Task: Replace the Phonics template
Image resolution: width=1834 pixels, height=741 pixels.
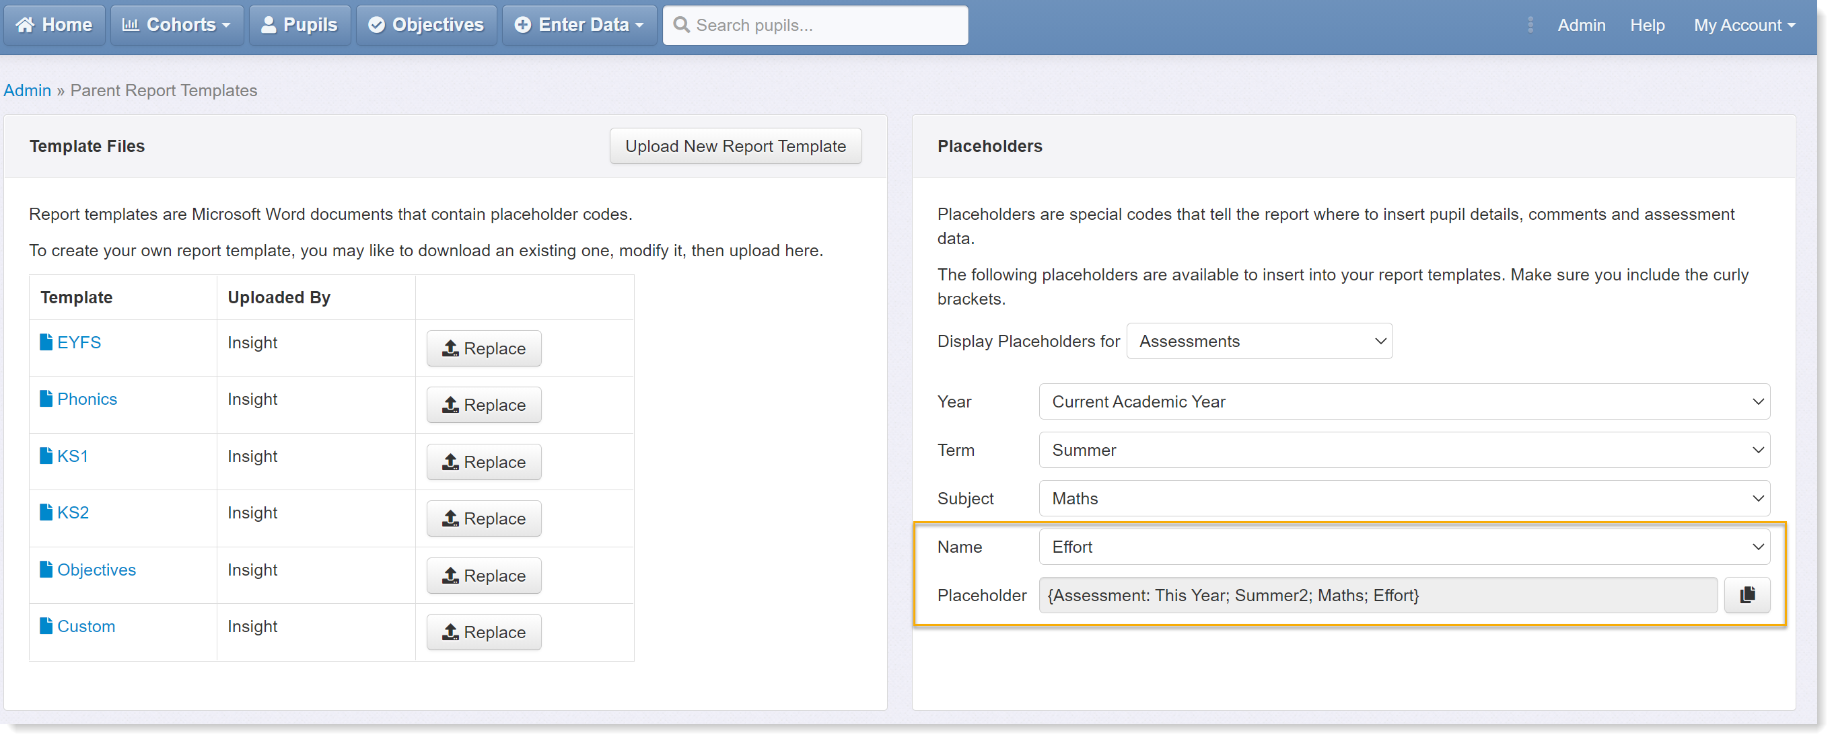Action: point(484,405)
